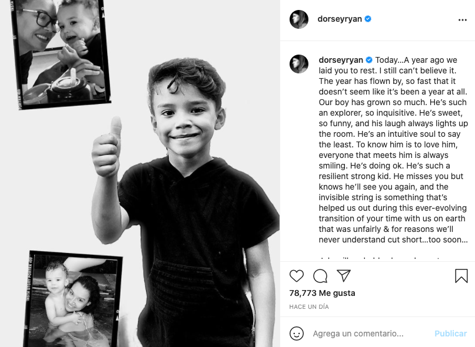Click the bottom-left pool film photo

pos(71,299)
